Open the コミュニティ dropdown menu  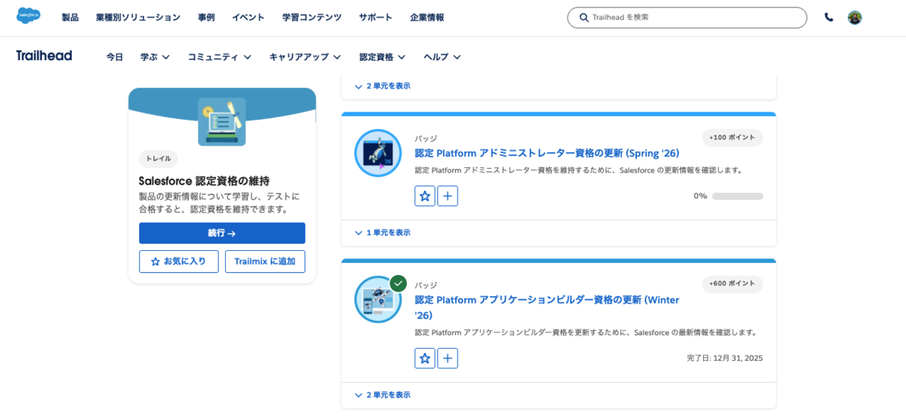pyautogui.click(x=219, y=57)
